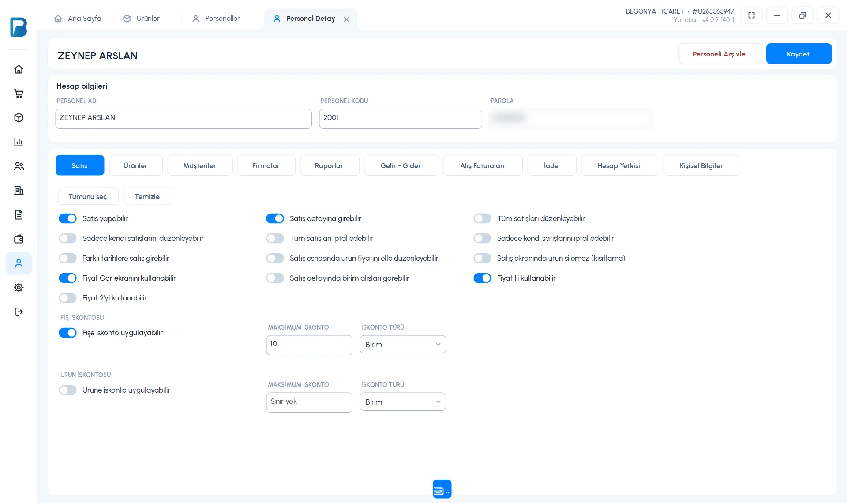Close the Personel Detay tab
This screenshot has width=847, height=503.
pyautogui.click(x=346, y=19)
